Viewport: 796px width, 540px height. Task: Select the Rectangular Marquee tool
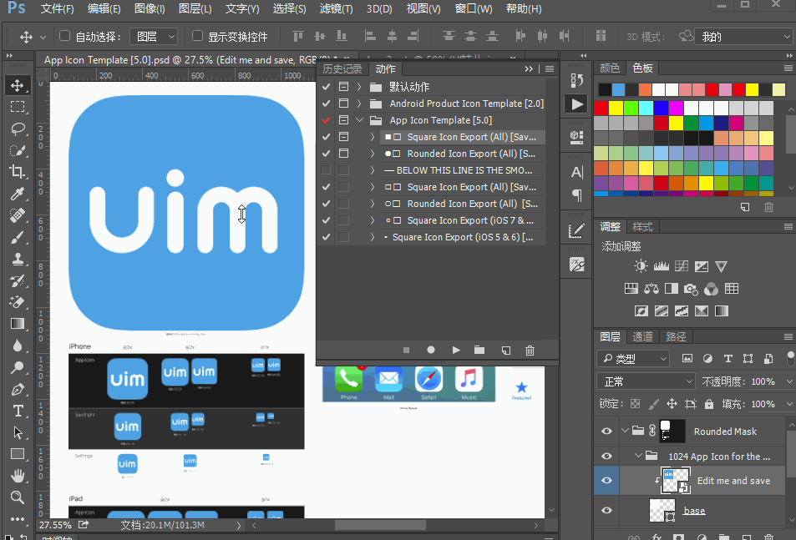pos(18,107)
